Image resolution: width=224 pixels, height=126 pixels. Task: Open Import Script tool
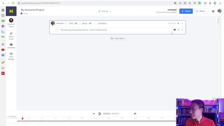[11, 36]
